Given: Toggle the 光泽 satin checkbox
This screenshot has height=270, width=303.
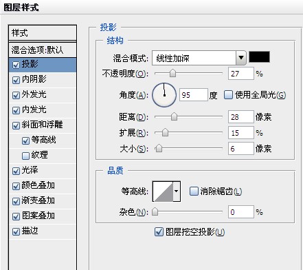Looking at the screenshot, I should (x=16, y=172).
